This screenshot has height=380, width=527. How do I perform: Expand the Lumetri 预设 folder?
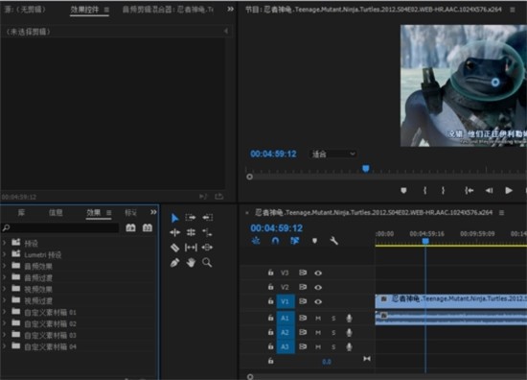[5, 254]
